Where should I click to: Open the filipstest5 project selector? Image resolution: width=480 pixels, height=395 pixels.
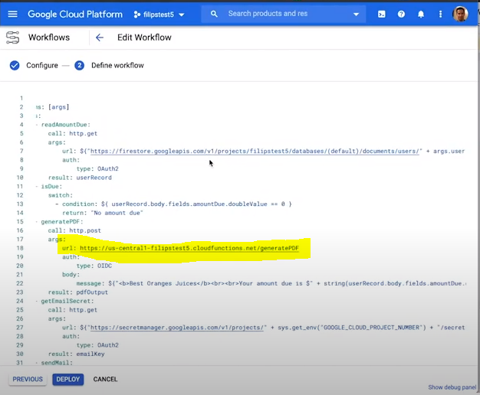[159, 15]
